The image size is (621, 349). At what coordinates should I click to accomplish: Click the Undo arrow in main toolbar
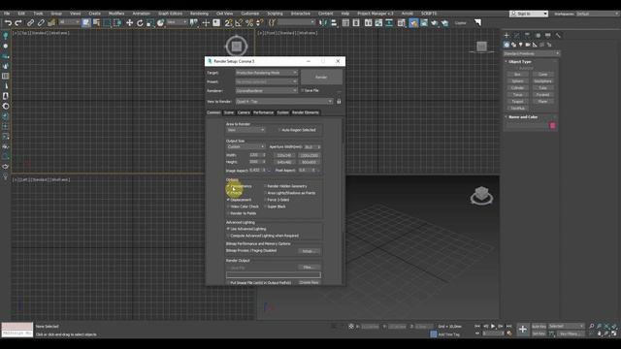[8, 23]
